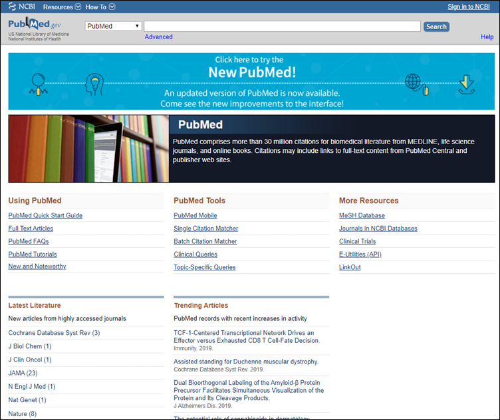Screen dimensions: 500x420
Task: Open J Clin Oncol (1) journal
Action: tap(30, 360)
